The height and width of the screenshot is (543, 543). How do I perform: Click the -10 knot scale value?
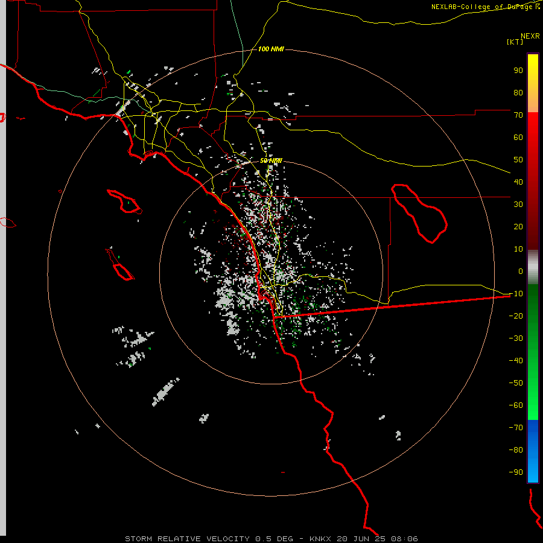point(516,294)
